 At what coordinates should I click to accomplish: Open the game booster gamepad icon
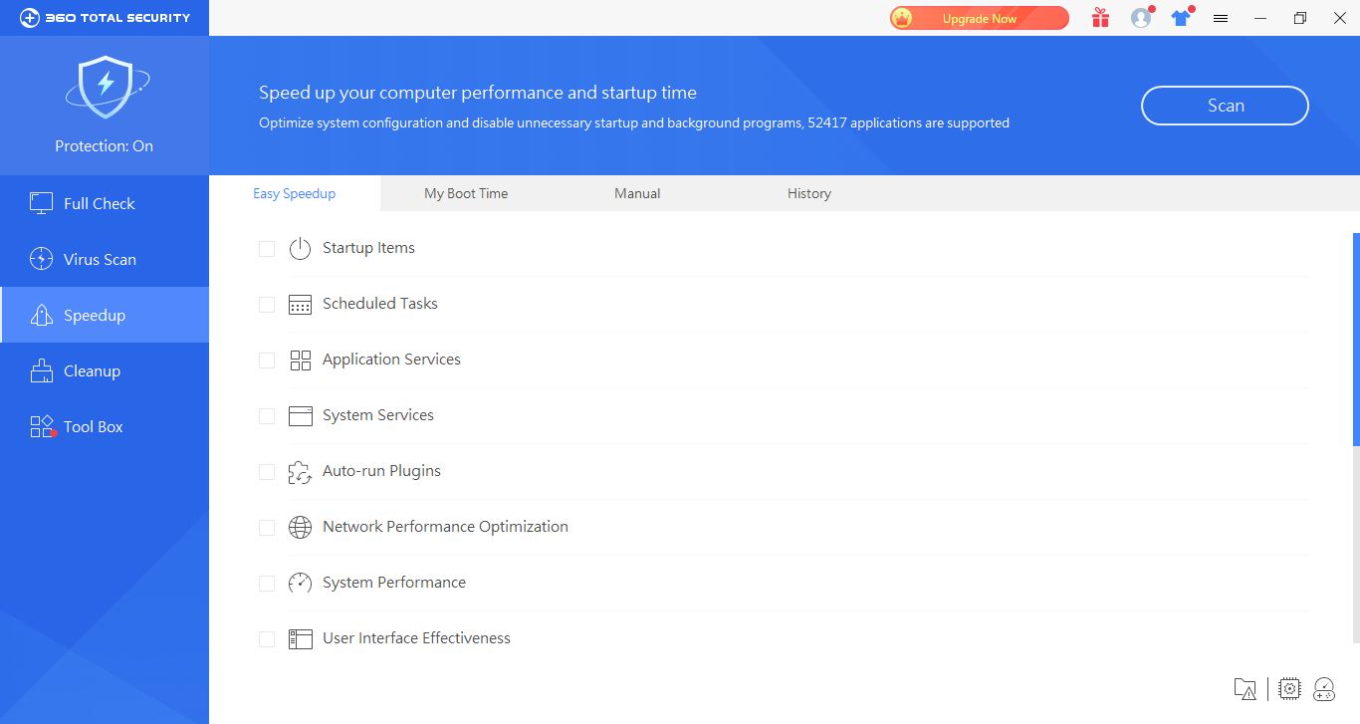[x=1324, y=688]
